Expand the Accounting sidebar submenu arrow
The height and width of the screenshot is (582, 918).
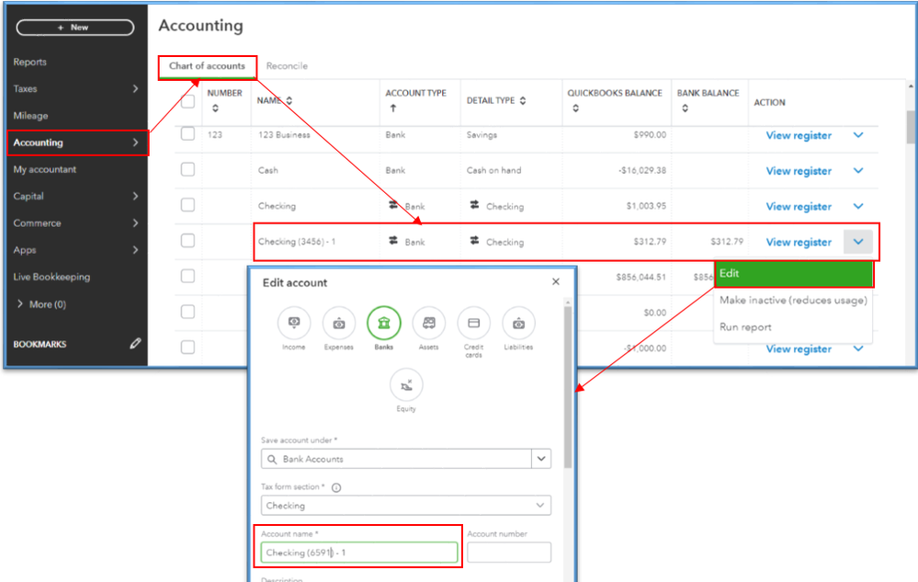coord(135,143)
